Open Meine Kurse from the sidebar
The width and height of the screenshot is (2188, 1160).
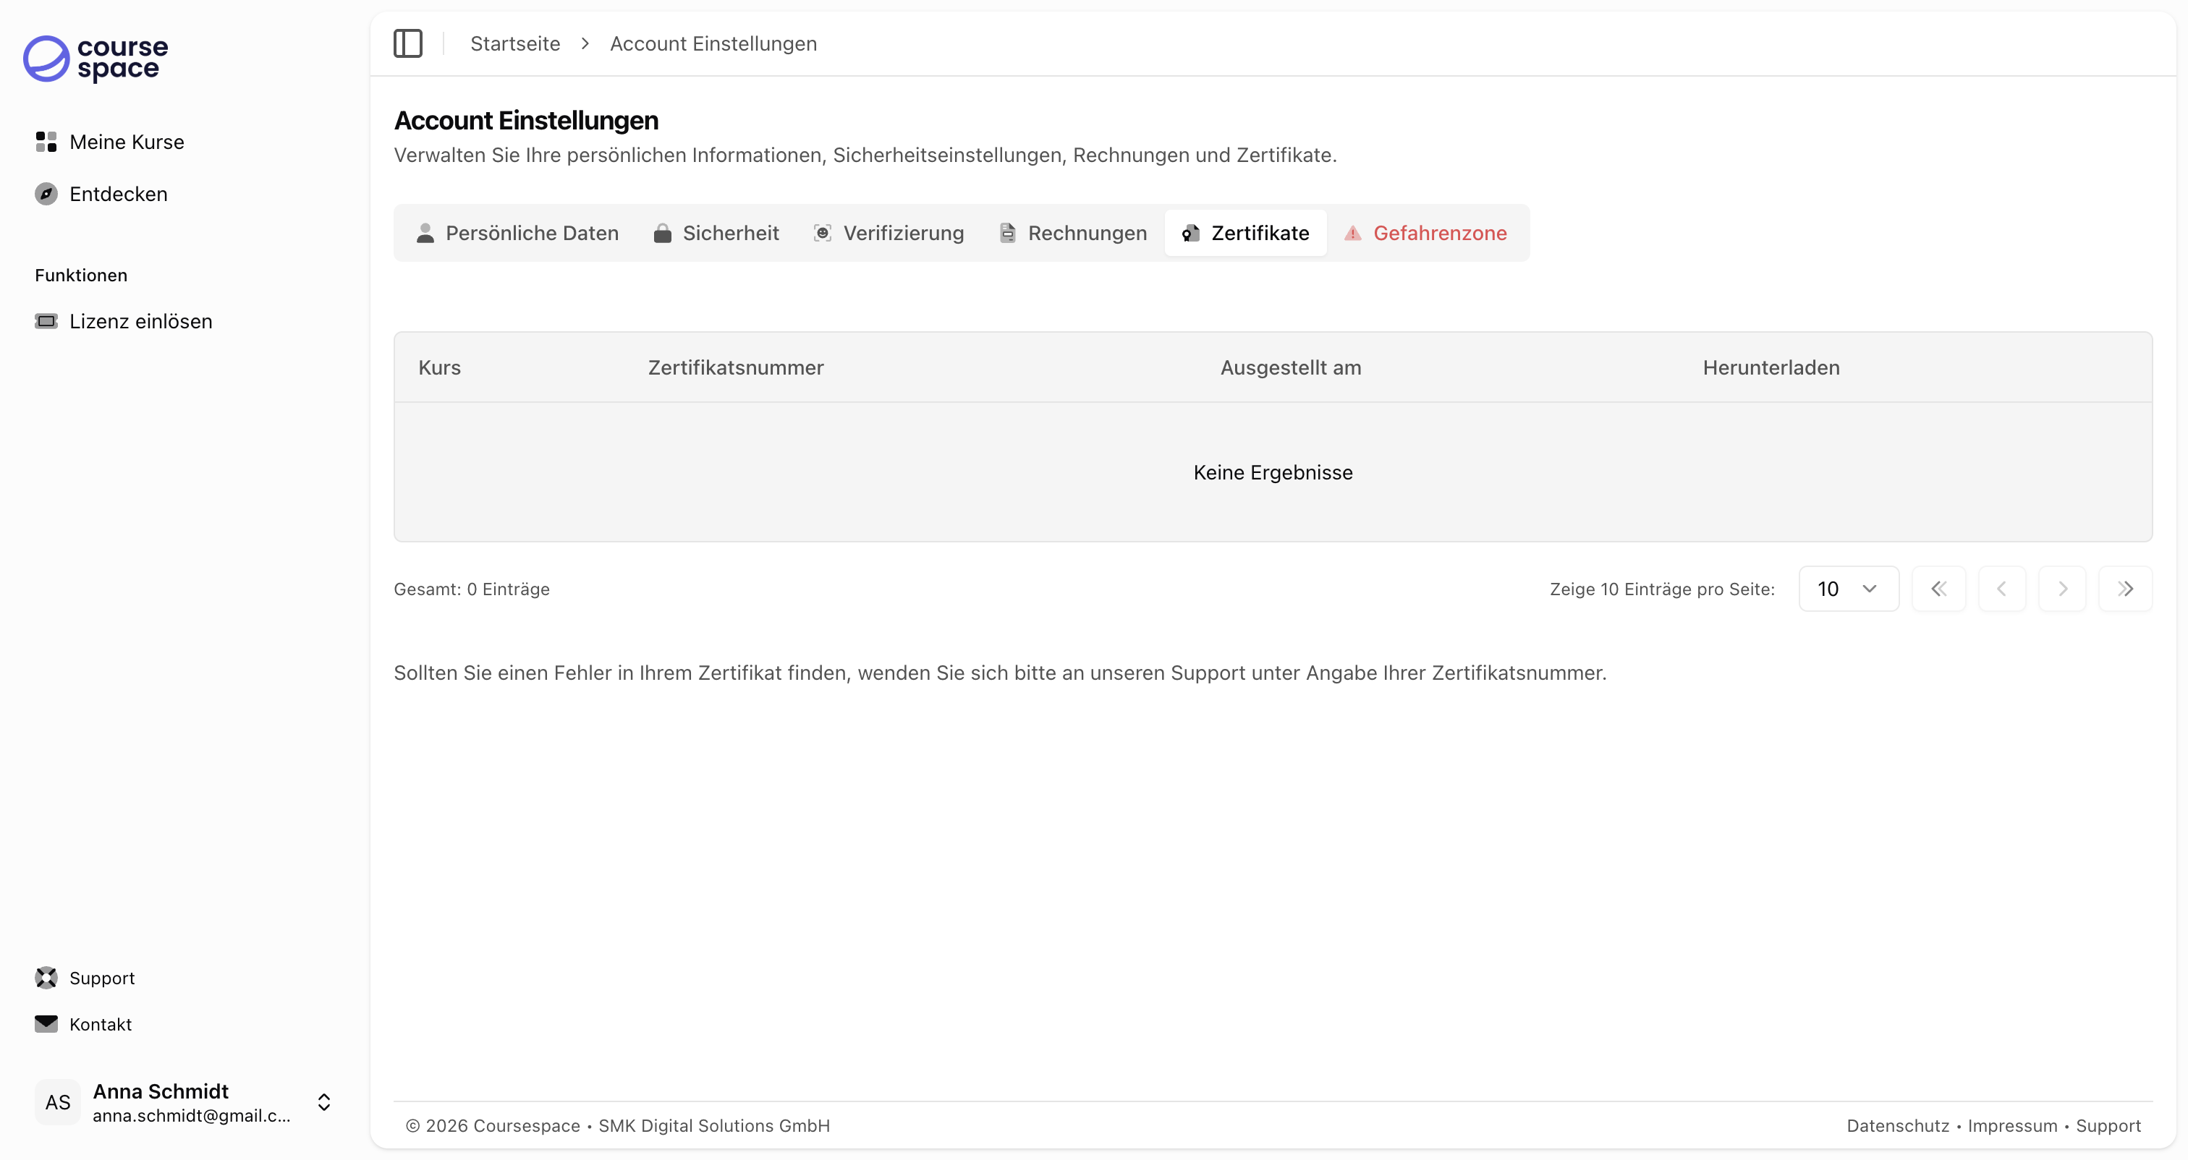coord(127,142)
